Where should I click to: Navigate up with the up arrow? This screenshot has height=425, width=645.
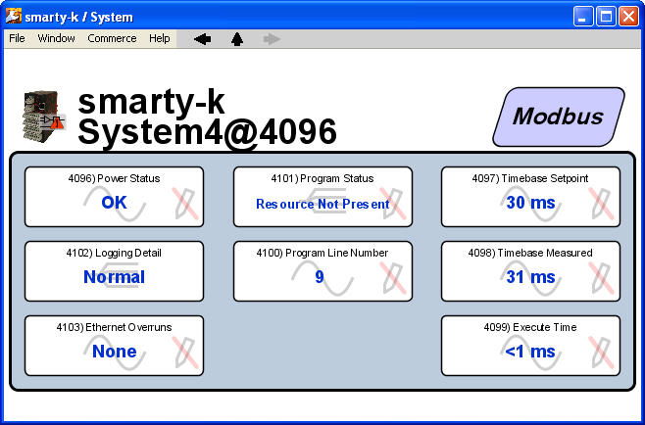(x=237, y=39)
